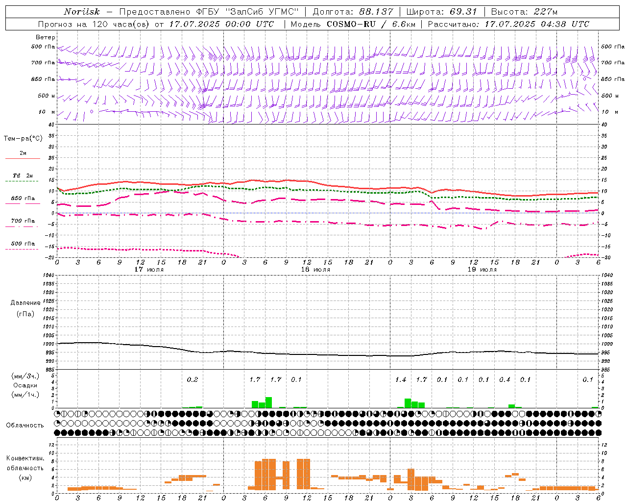Click the '(гПа)' pressure unit label
627x502 pixels.
[x=25, y=314]
